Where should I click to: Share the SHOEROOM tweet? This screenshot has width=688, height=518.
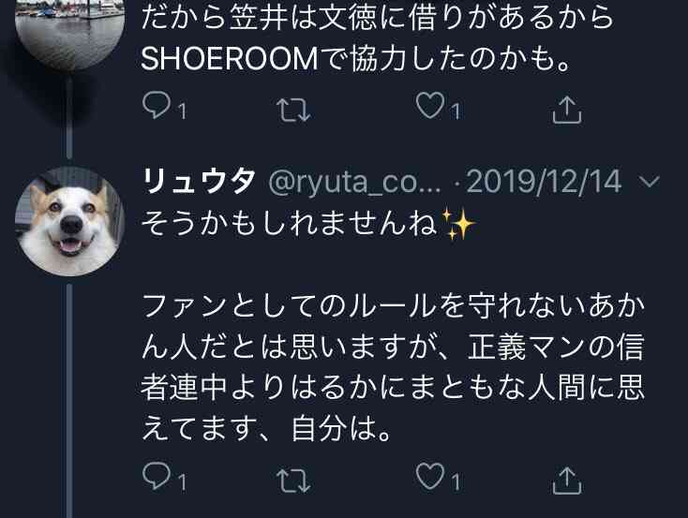coord(566,109)
